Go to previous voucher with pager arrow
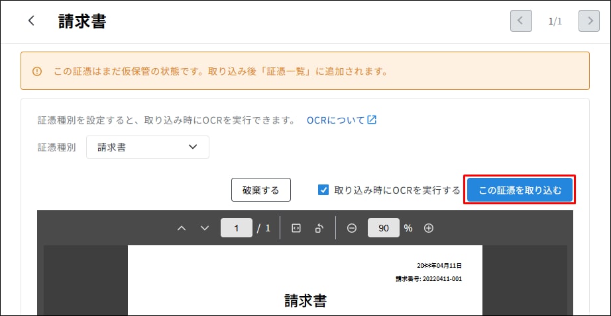 pos(521,21)
